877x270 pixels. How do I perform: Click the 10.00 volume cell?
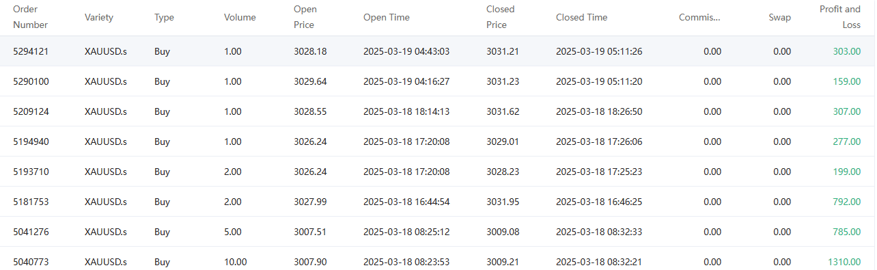point(236,262)
